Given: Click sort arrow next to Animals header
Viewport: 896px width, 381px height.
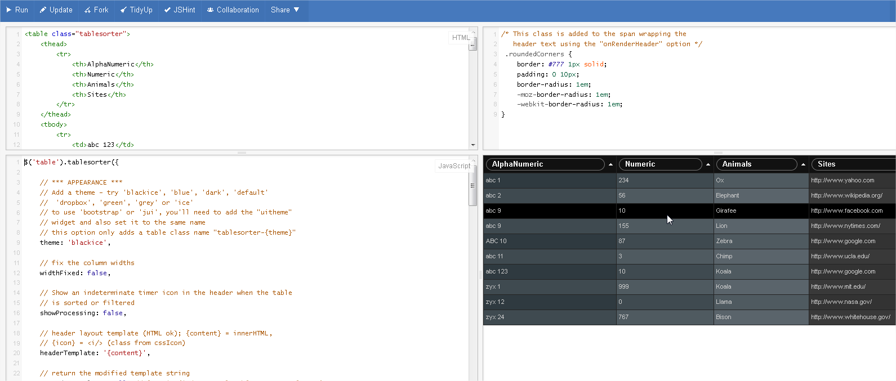Looking at the screenshot, I should (x=803, y=164).
